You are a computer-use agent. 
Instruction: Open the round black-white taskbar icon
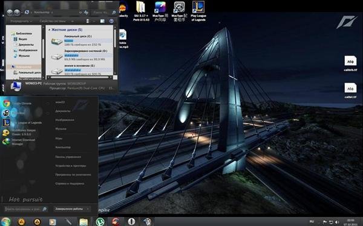coord(131,222)
